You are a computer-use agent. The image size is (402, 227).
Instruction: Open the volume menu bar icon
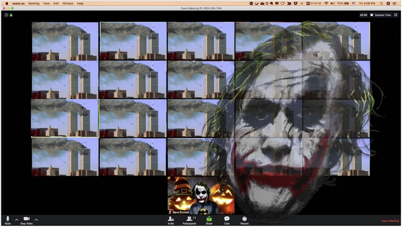point(332,3)
